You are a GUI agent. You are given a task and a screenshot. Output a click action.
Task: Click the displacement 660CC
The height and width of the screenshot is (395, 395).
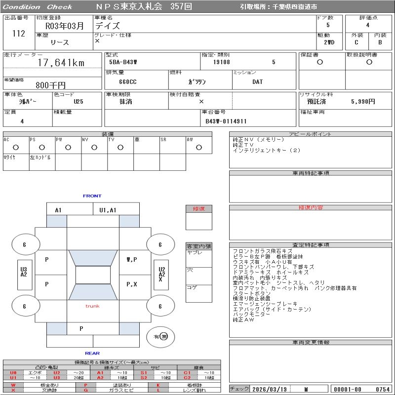(x=128, y=82)
